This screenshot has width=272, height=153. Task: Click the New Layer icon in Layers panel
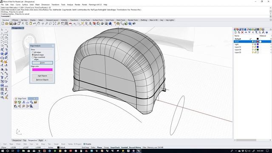pyautogui.click(x=235, y=32)
